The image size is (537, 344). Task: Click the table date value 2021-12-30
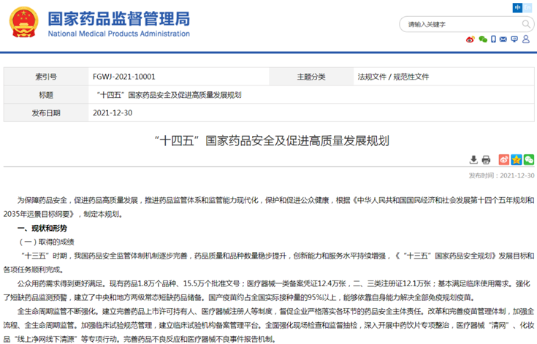[x=113, y=113]
